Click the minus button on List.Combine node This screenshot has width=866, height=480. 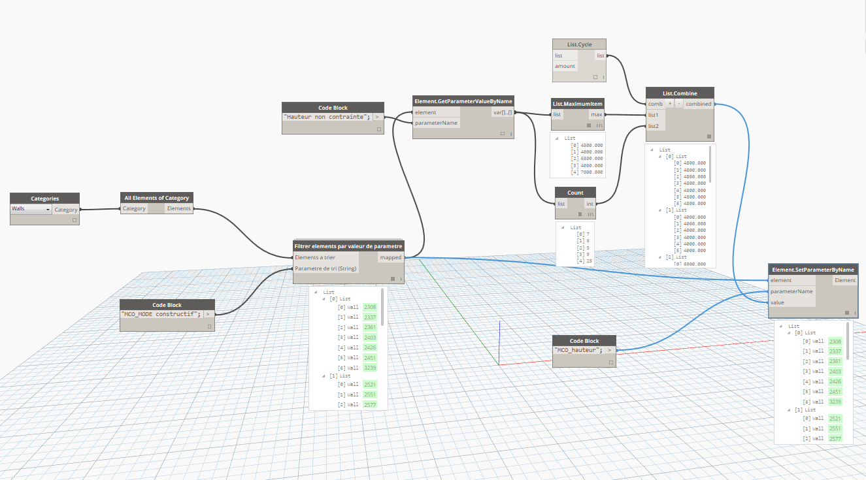click(679, 104)
